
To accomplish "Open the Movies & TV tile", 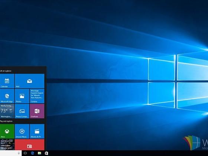I will click(37, 131).
